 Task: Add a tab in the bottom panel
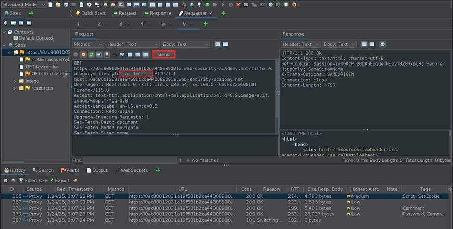pos(158,170)
